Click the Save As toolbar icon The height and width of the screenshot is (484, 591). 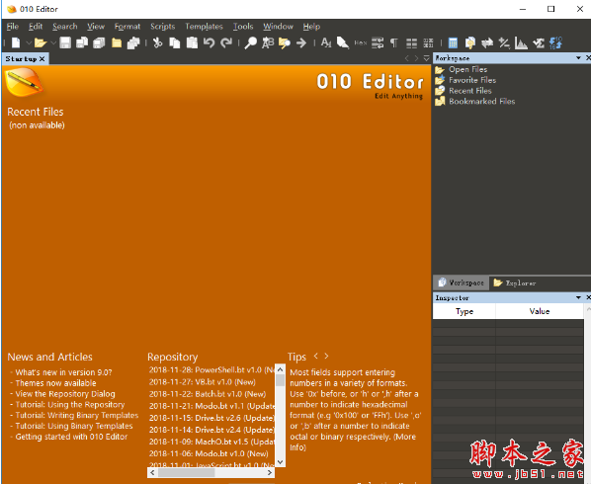tap(82, 42)
